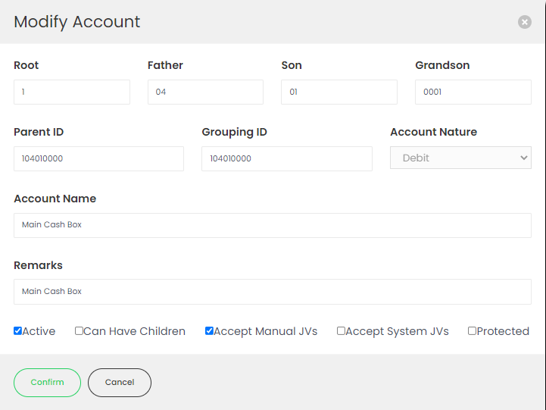Click the Account Name field label

[x=55, y=199]
